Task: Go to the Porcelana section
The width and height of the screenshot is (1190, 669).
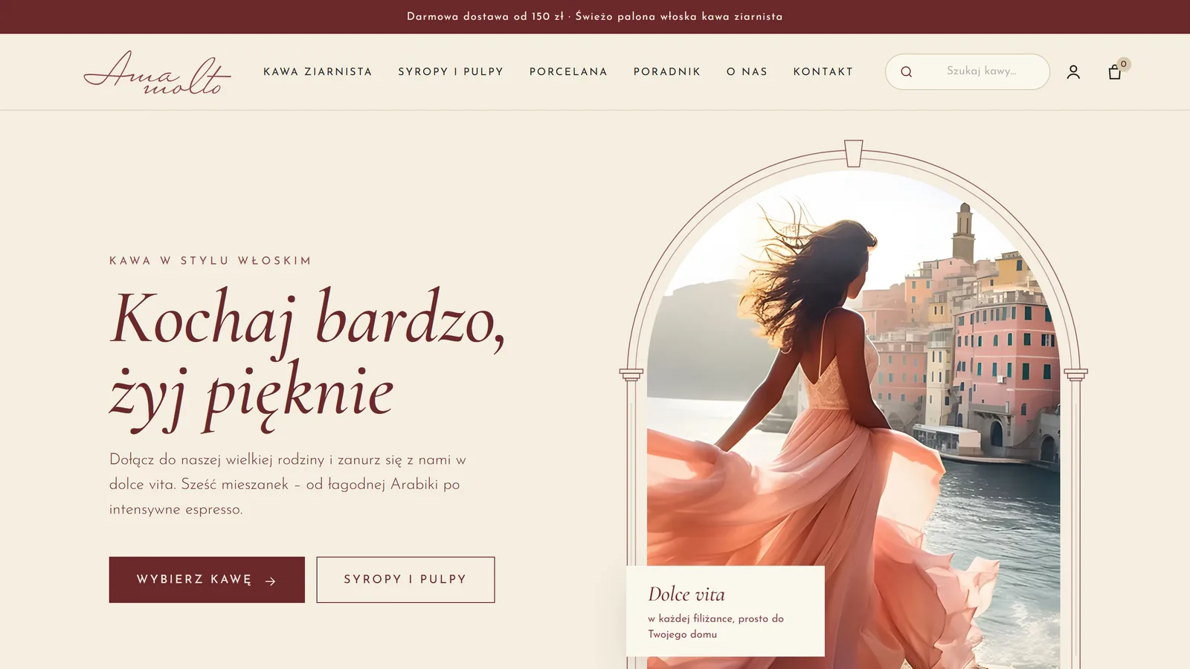Action: [x=568, y=72]
